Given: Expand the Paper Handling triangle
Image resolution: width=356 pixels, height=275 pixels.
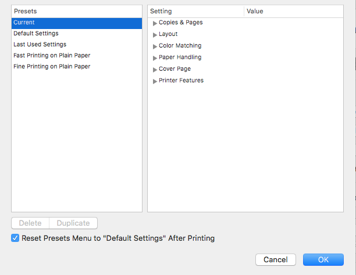Looking at the screenshot, I should (155, 58).
